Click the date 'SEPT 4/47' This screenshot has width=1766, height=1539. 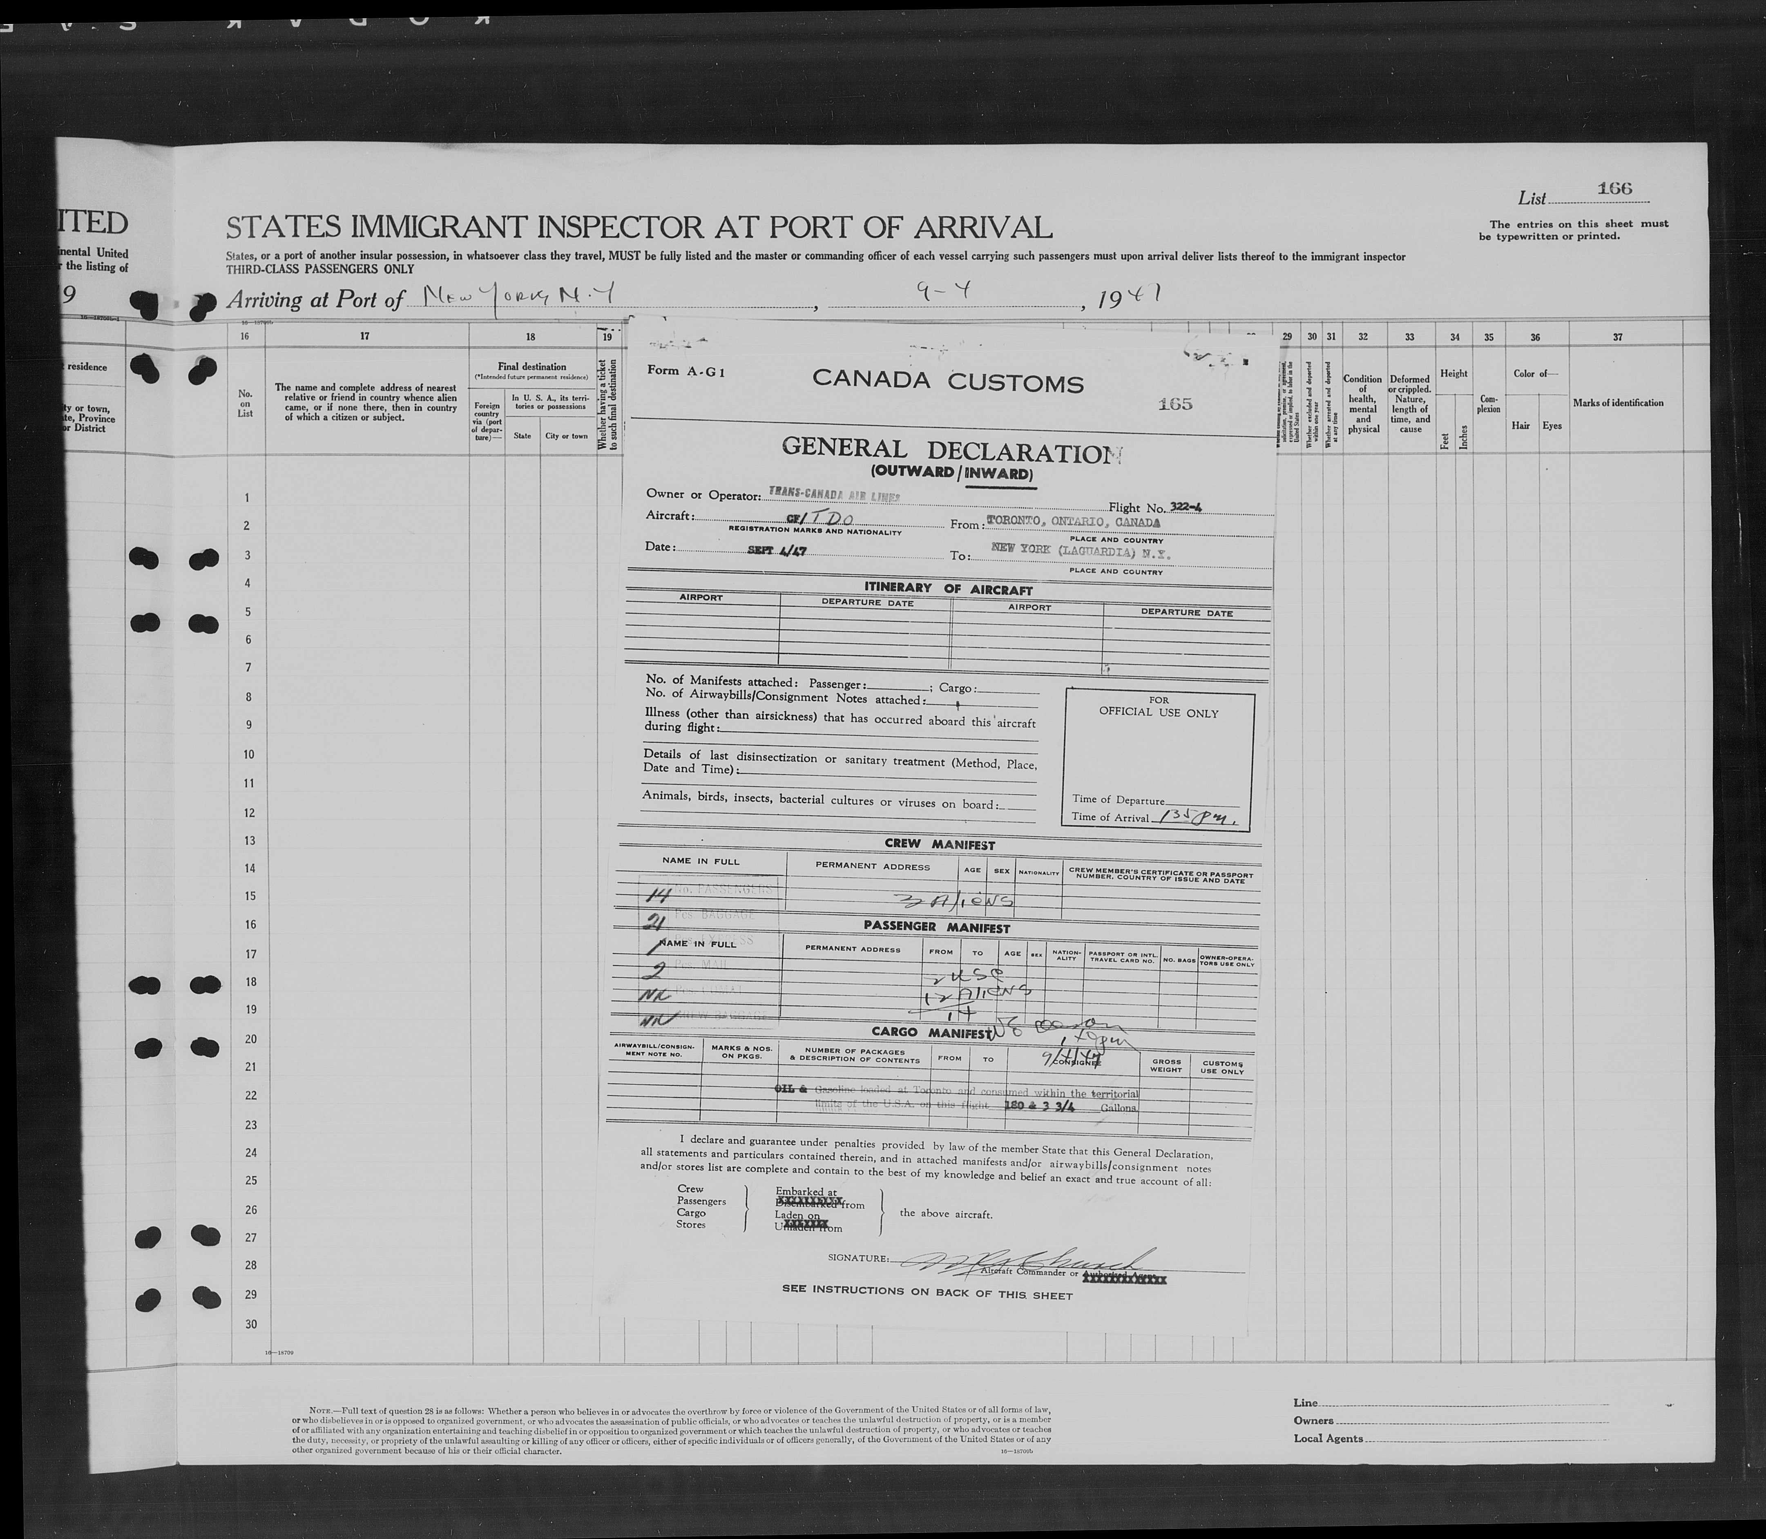777,550
